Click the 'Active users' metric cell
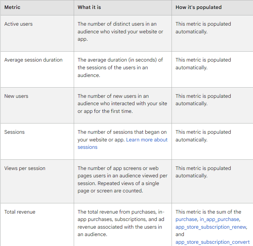Image resolution: width=253 pixels, height=246 pixels. click(18, 24)
